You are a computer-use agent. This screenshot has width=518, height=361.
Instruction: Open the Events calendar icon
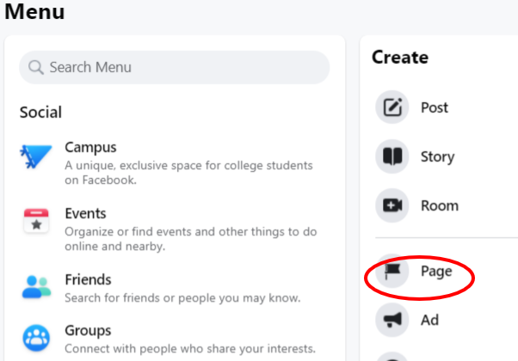(36, 222)
